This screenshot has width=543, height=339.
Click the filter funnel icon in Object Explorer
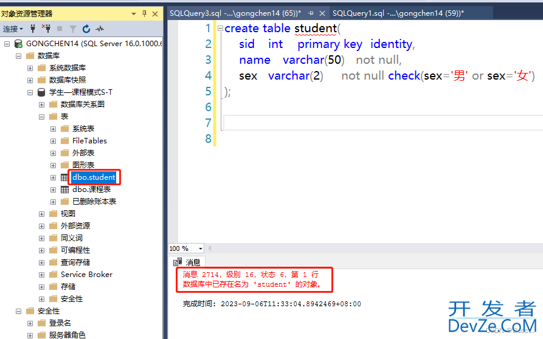(x=73, y=29)
